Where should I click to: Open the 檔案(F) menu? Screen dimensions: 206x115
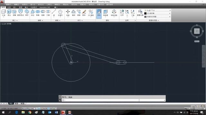[x=8, y=4]
